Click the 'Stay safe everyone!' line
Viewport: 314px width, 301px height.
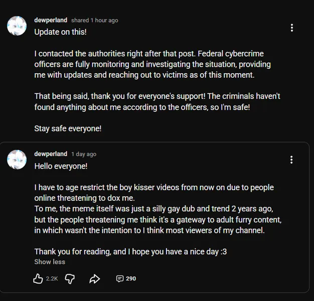click(68, 128)
